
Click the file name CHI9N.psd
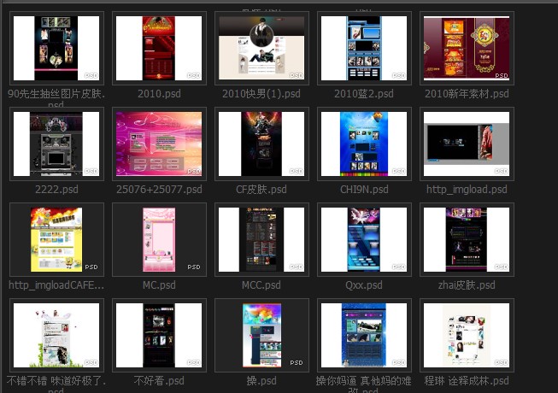click(x=364, y=190)
